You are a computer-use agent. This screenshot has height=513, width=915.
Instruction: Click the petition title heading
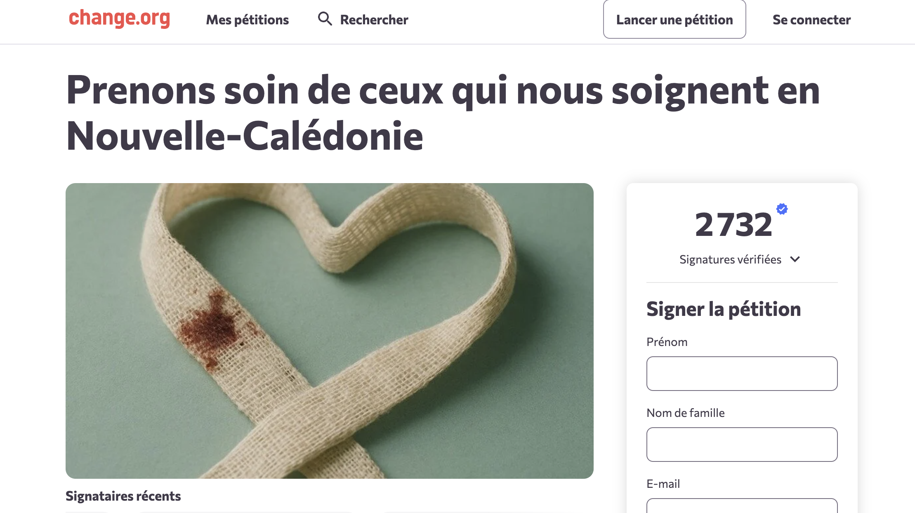443,113
